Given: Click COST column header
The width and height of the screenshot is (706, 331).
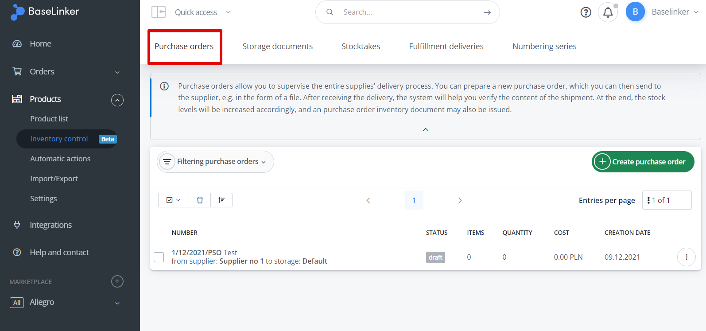Looking at the screenshot, I should point(562,233).
